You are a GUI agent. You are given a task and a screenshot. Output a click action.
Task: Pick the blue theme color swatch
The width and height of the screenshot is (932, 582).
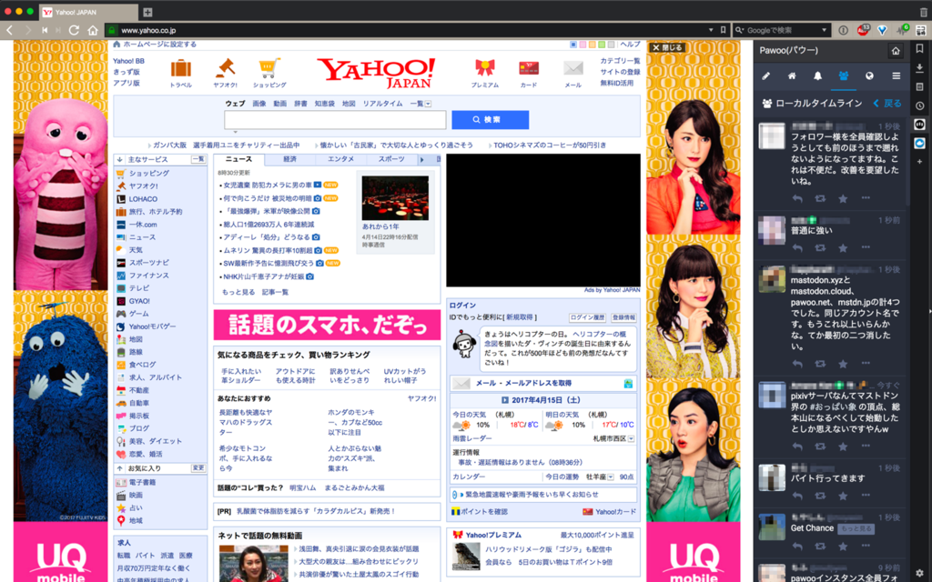[x=573, y=45]
